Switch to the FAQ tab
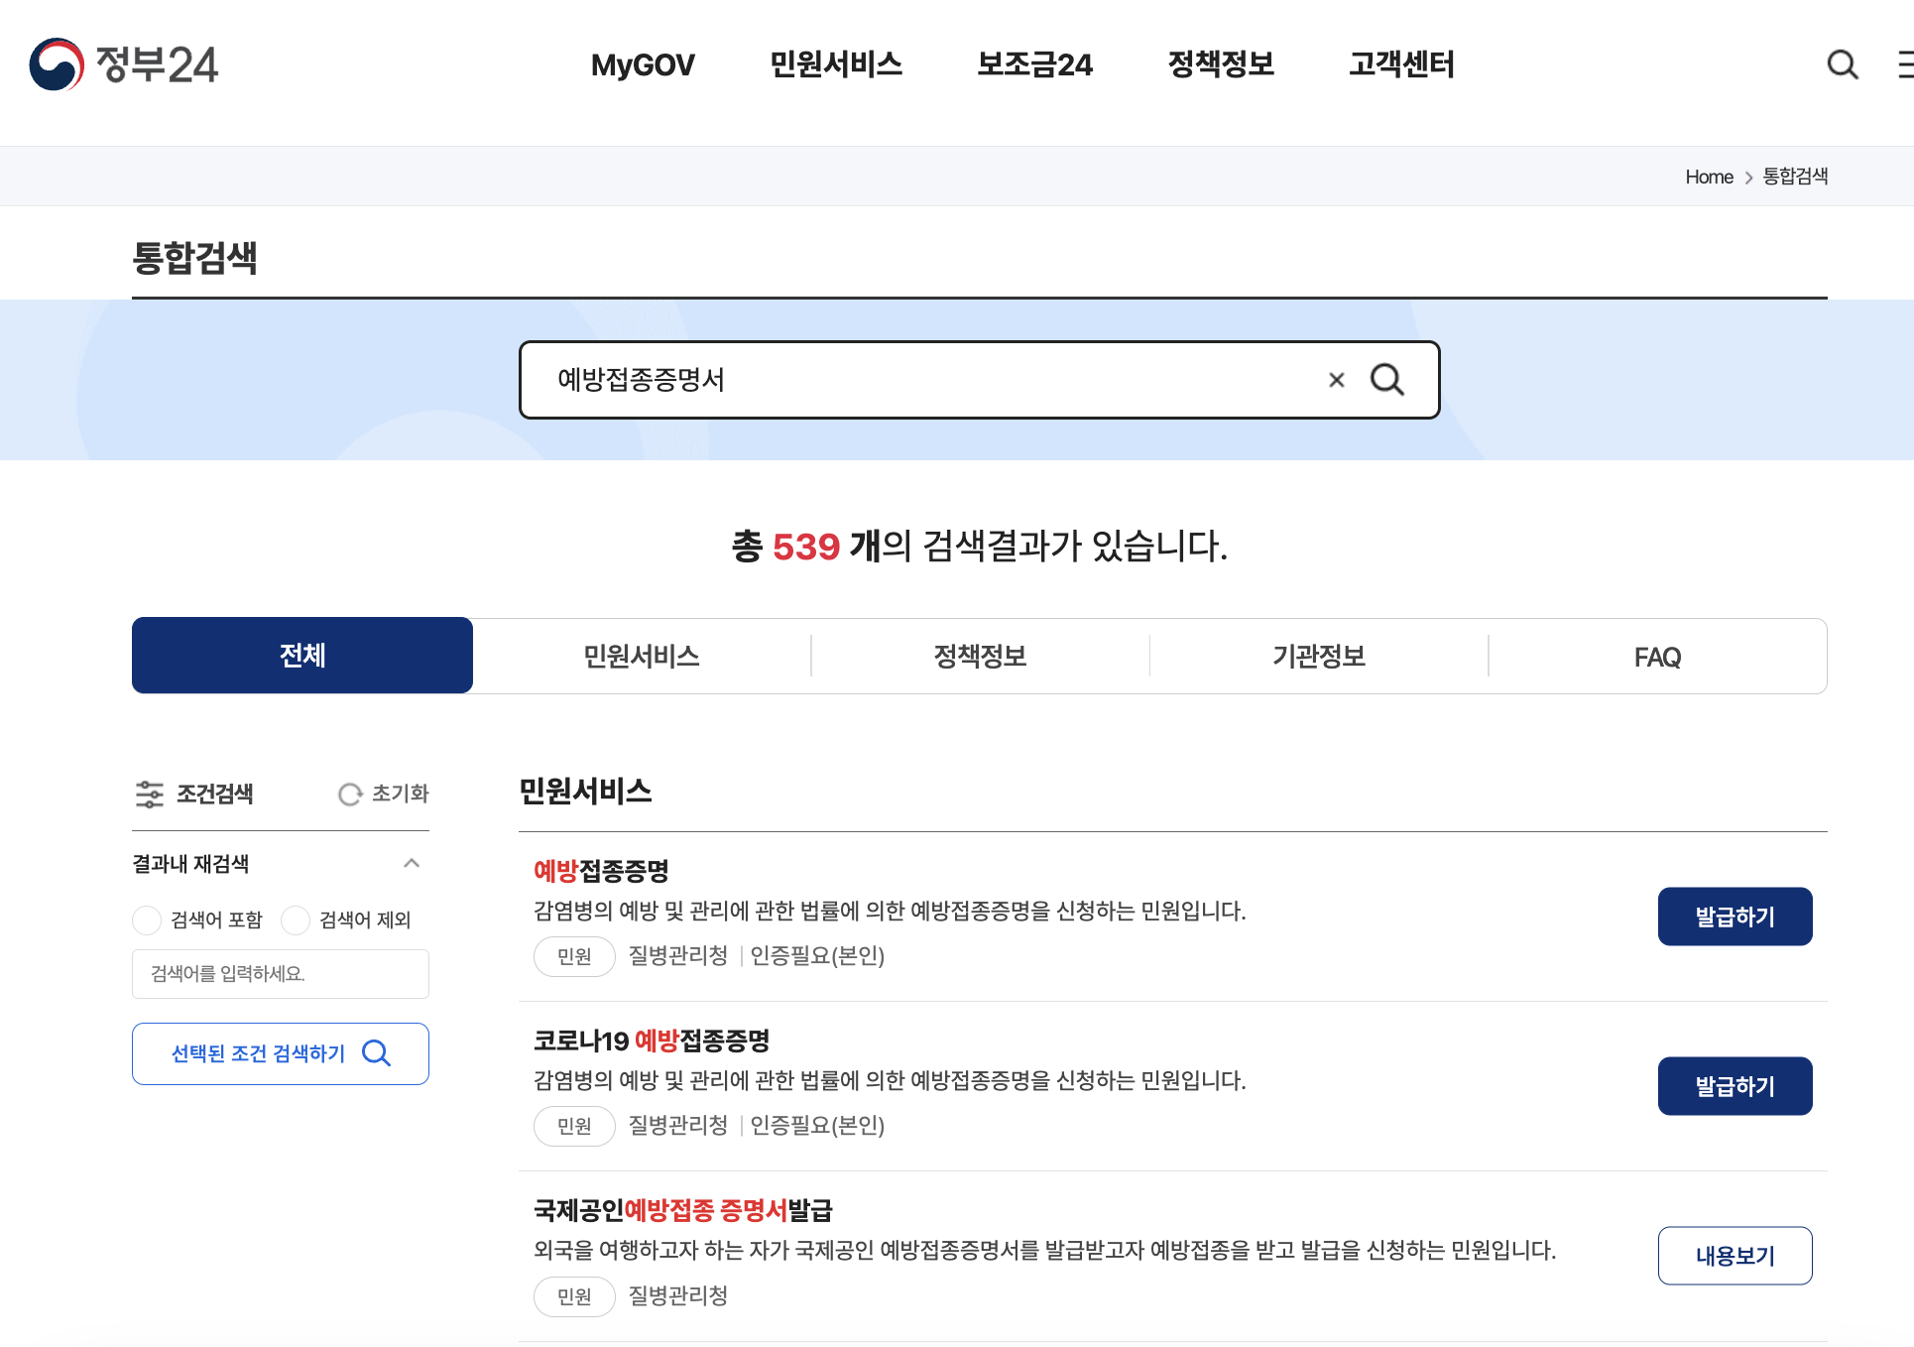This screenshot has height=1347, width=1914. coord(1656,656)
